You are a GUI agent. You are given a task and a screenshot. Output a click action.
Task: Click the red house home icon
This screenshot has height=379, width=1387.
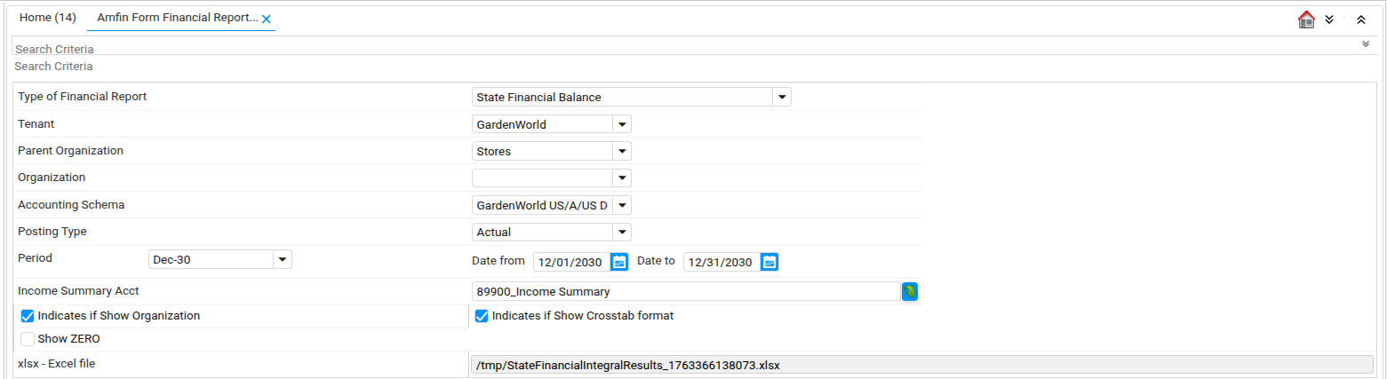pos(1306,20)
